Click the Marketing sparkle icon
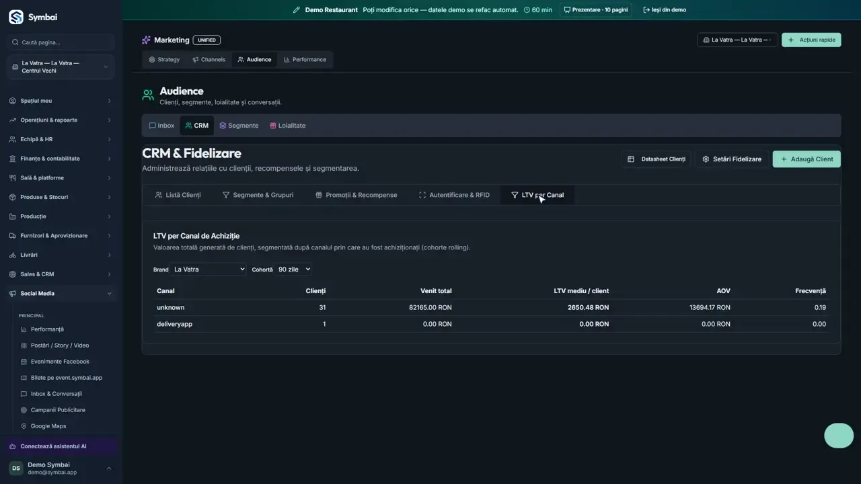 pos(146,40)
